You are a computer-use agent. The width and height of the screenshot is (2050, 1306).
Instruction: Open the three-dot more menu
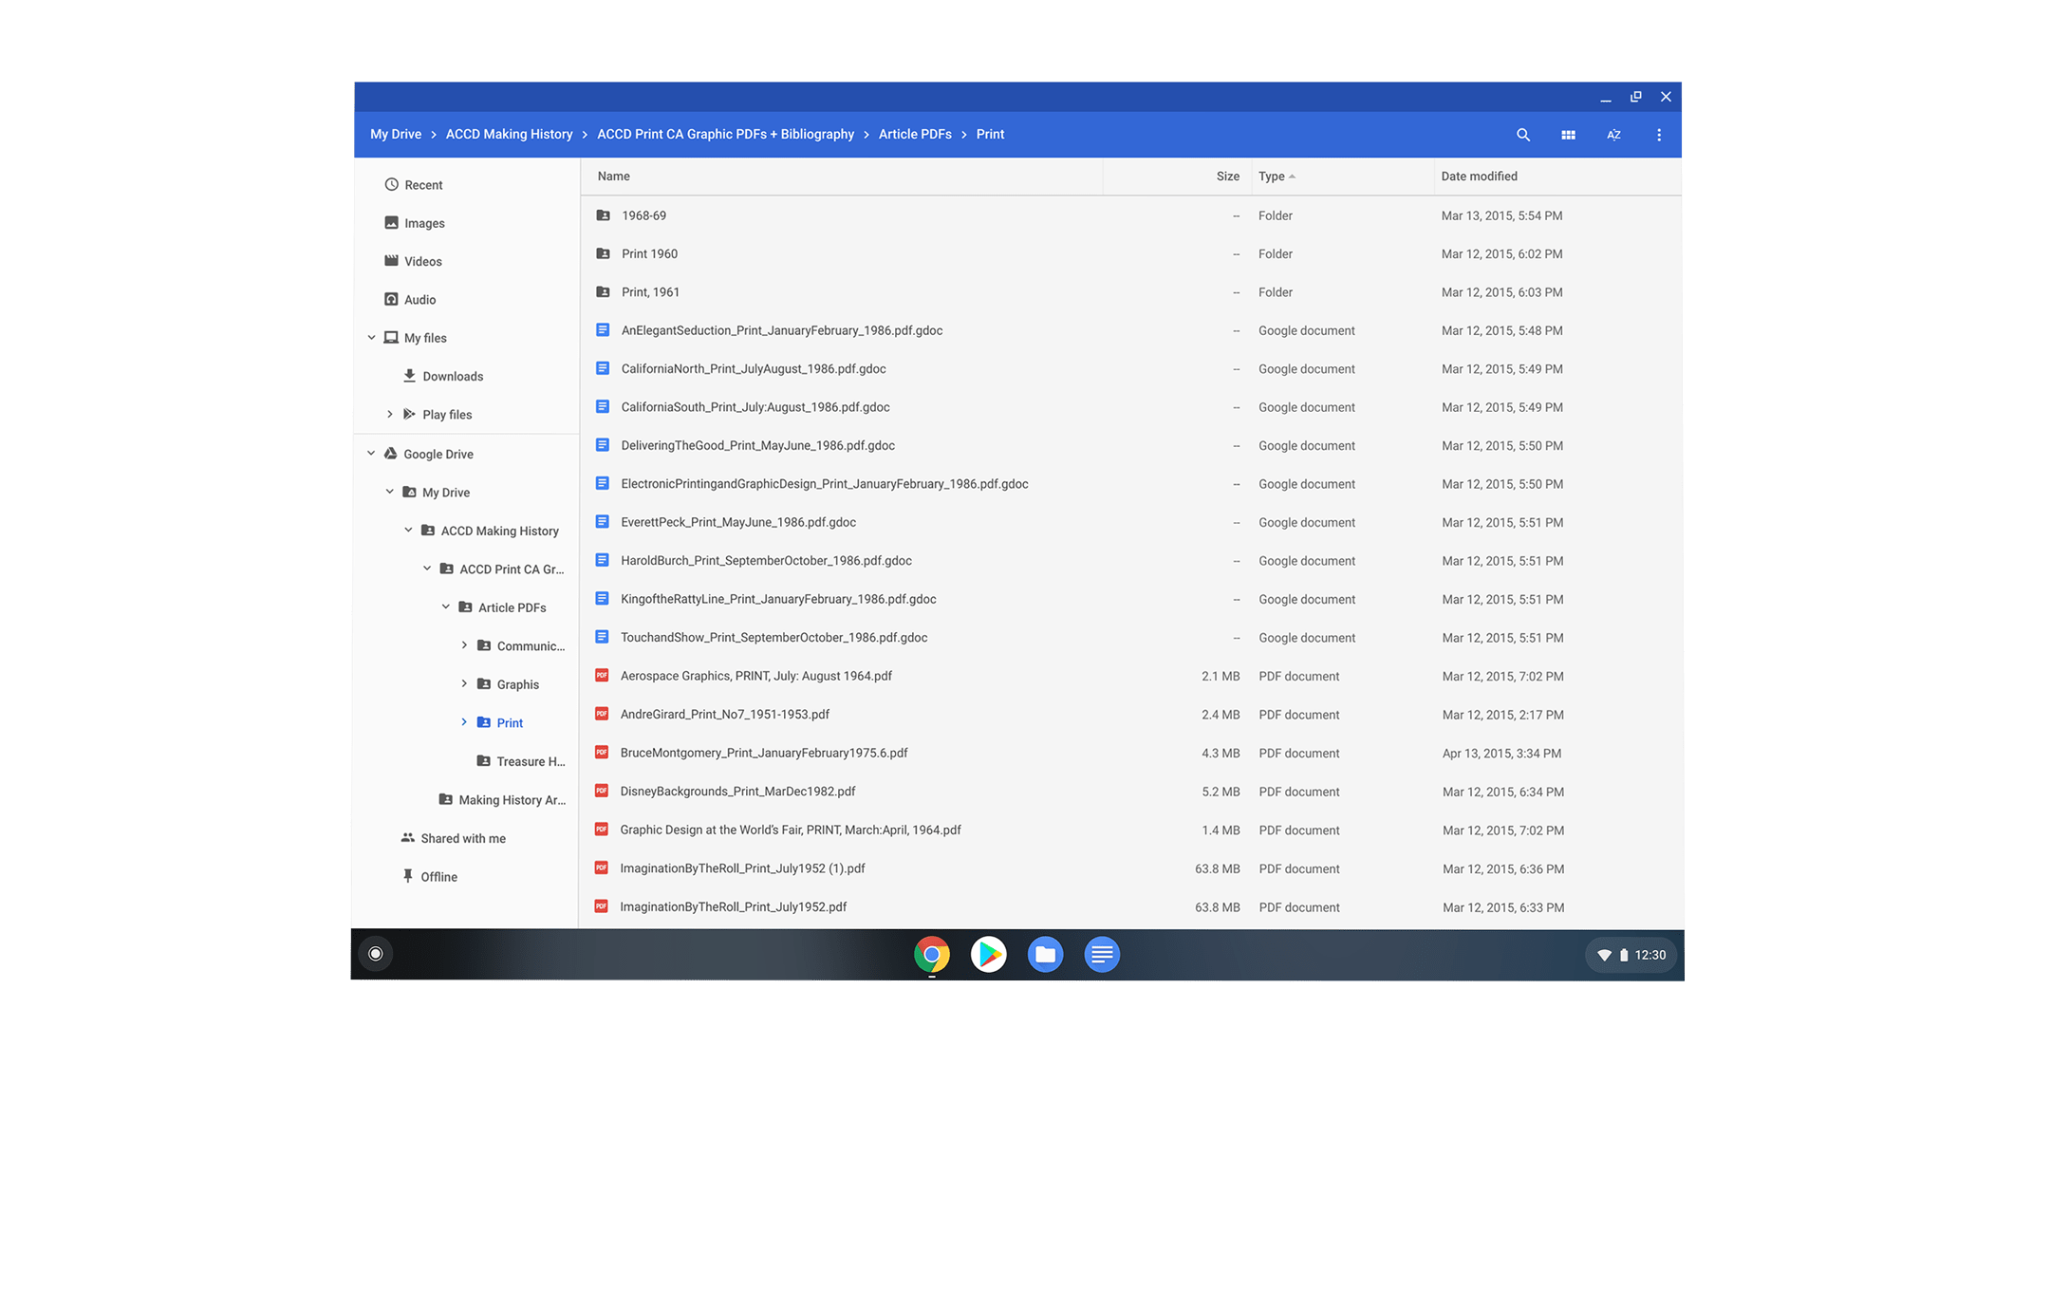click(x=1658, y=135)
